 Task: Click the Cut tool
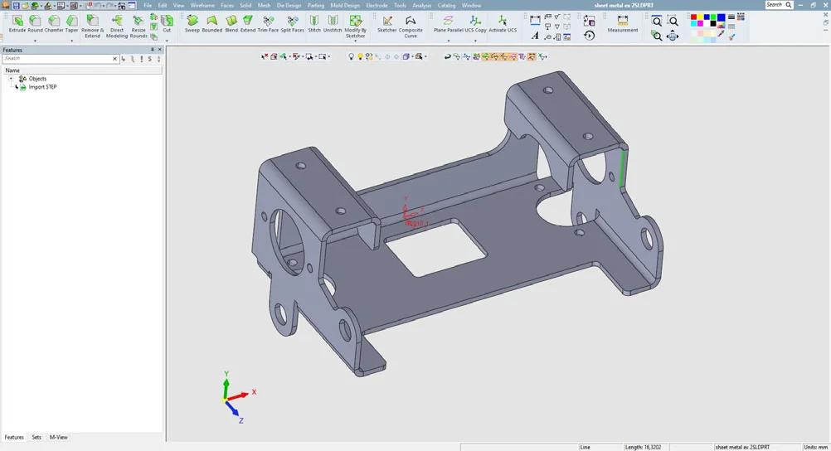[x=167, y=24]
